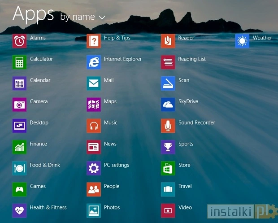
Task: Expand the 'by name' sort dropdown
Action: pos(78,17)
